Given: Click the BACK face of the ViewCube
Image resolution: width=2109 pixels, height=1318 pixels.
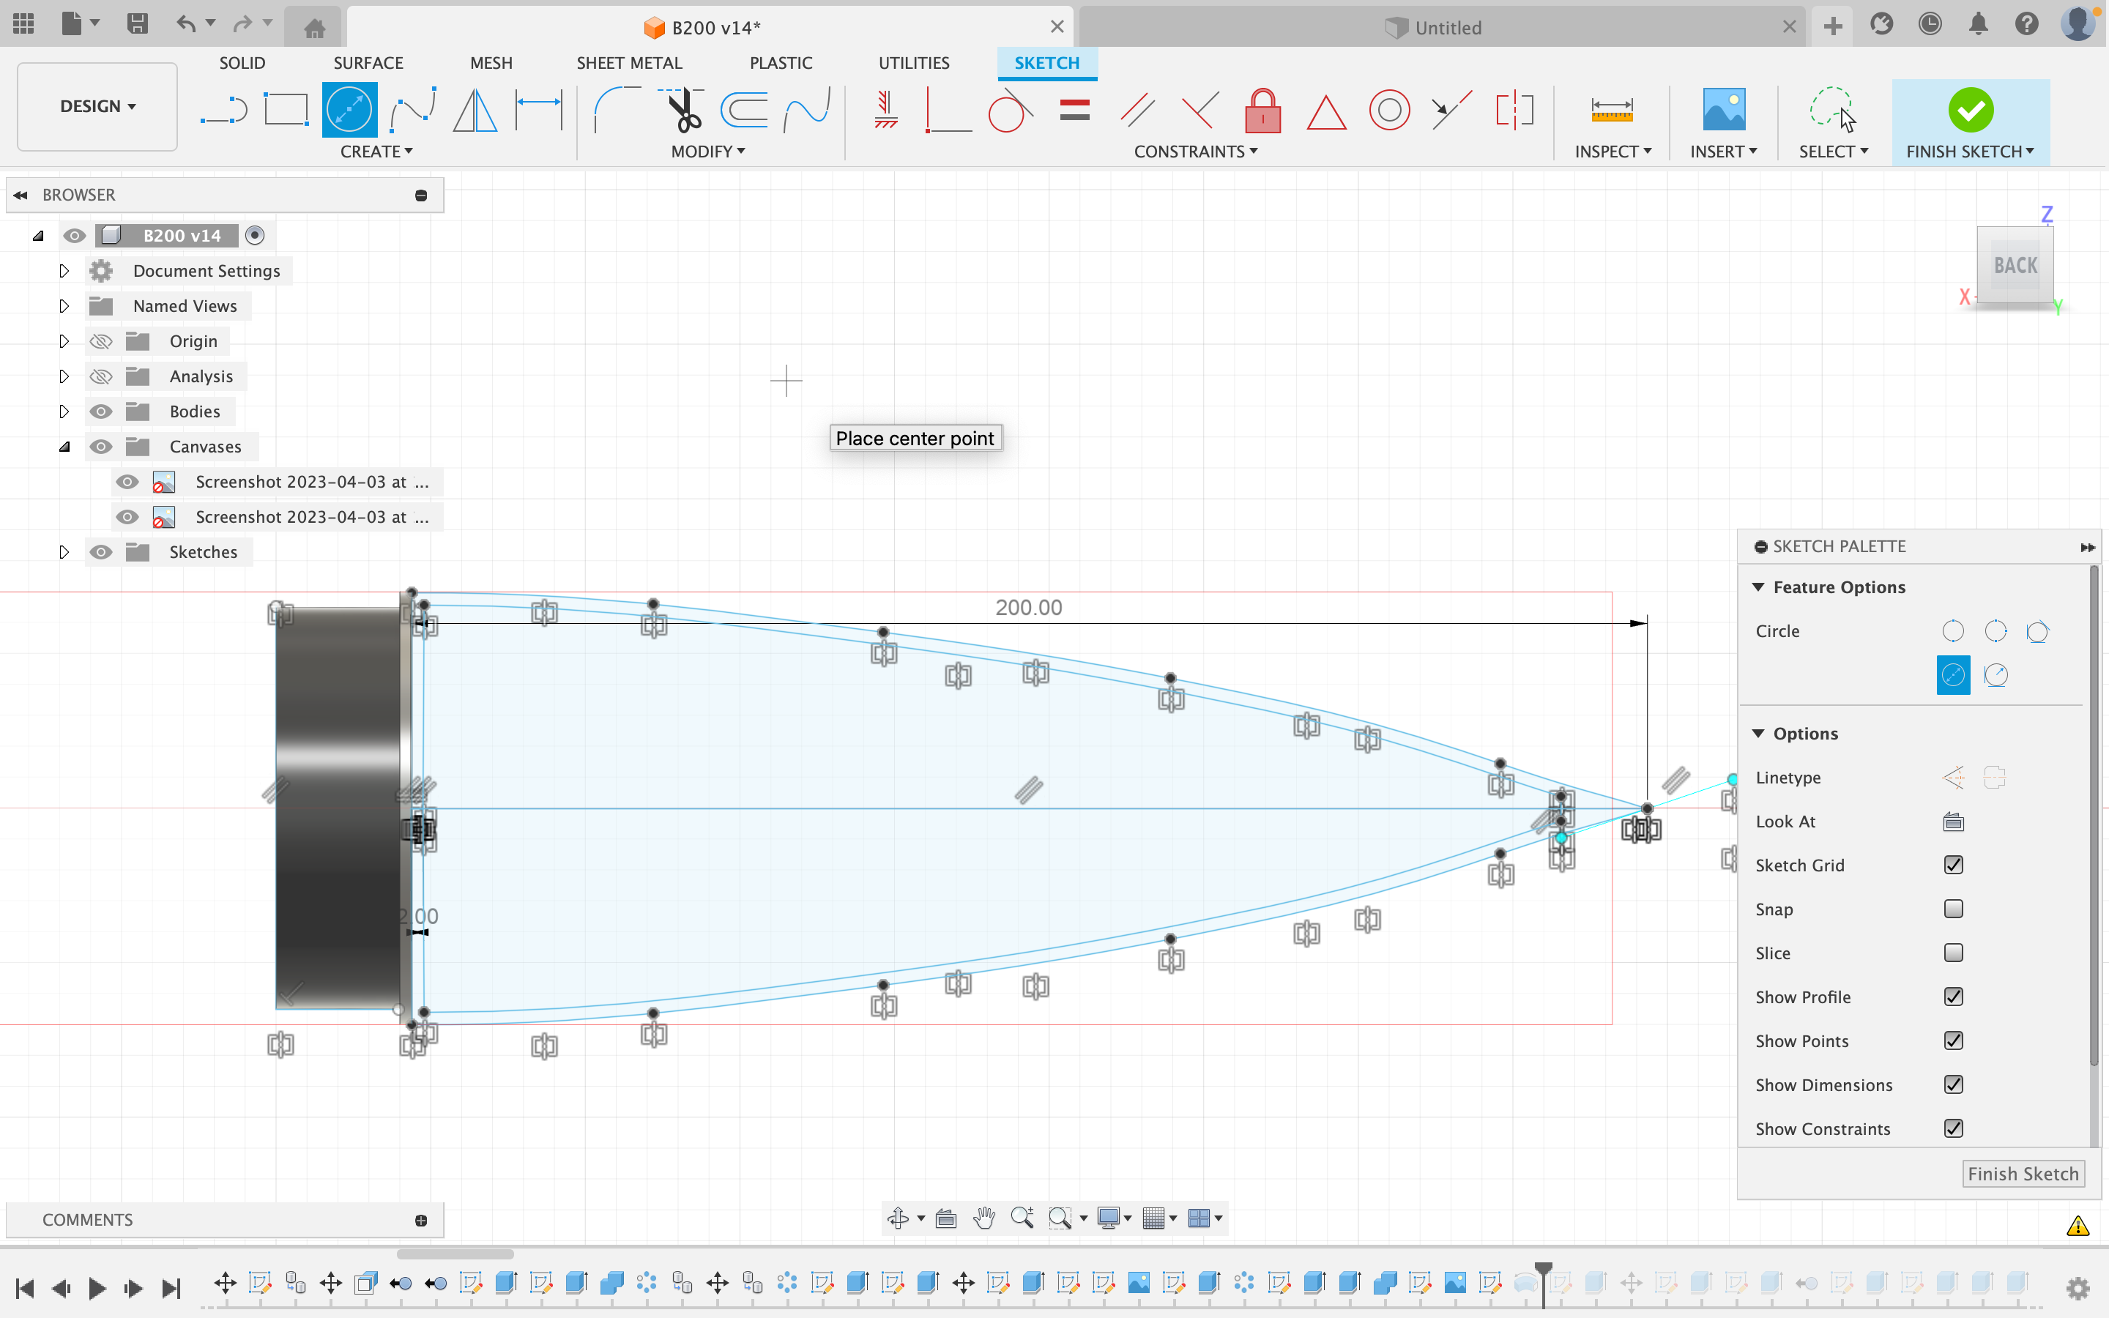Looking at the screenshot, I should tap(2016, 265).
